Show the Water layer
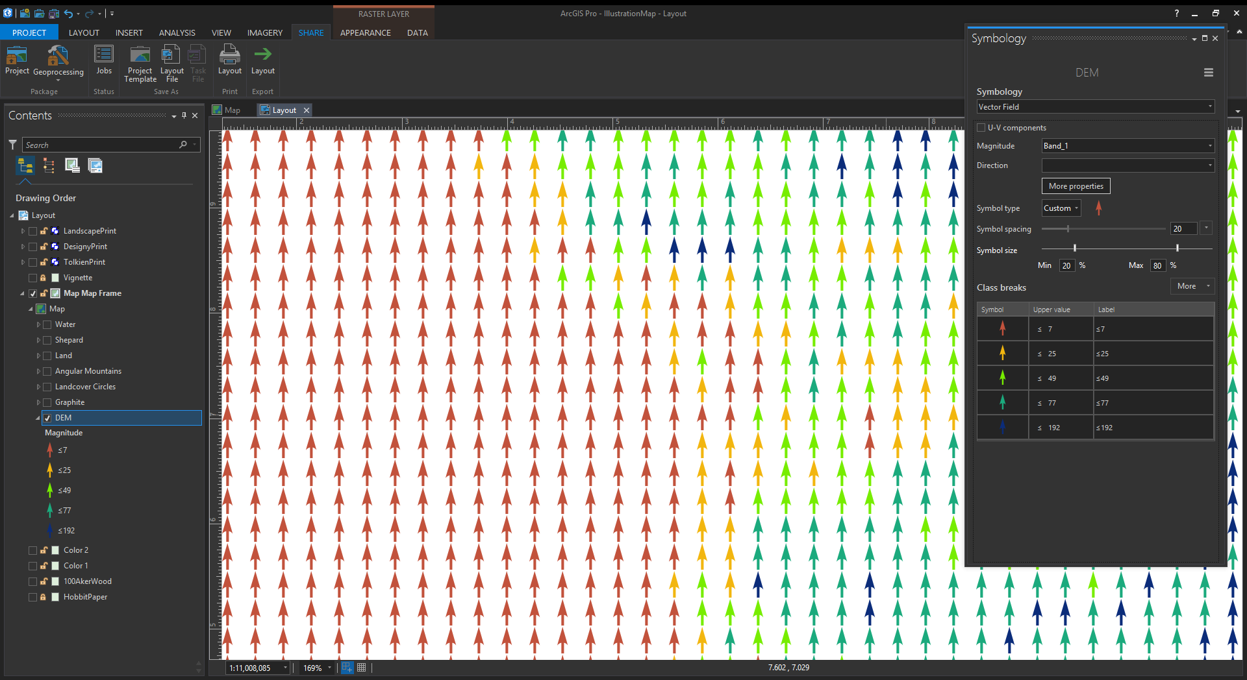1247x680 pixels. 47,324
